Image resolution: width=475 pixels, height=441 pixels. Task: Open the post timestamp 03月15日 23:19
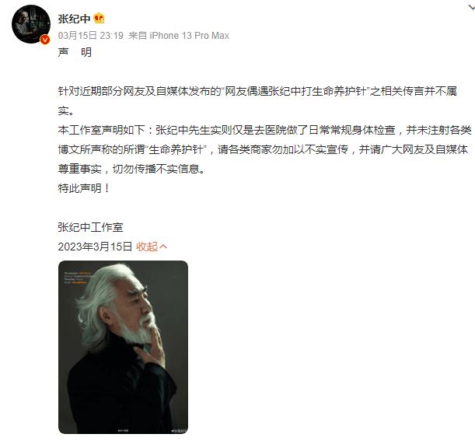click(x=91, y=36)
